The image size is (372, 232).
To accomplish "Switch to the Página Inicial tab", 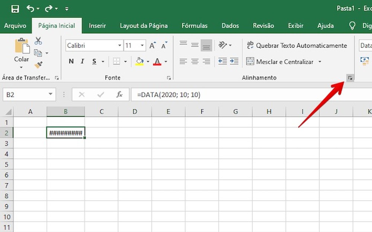I will (x=57, y=26).
